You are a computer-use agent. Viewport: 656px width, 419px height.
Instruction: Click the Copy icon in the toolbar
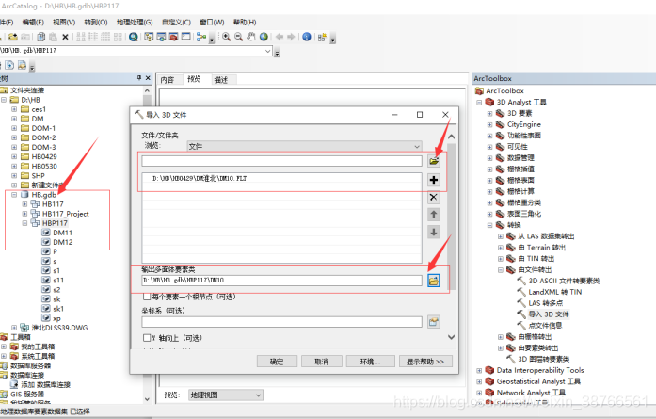[41, 37]
